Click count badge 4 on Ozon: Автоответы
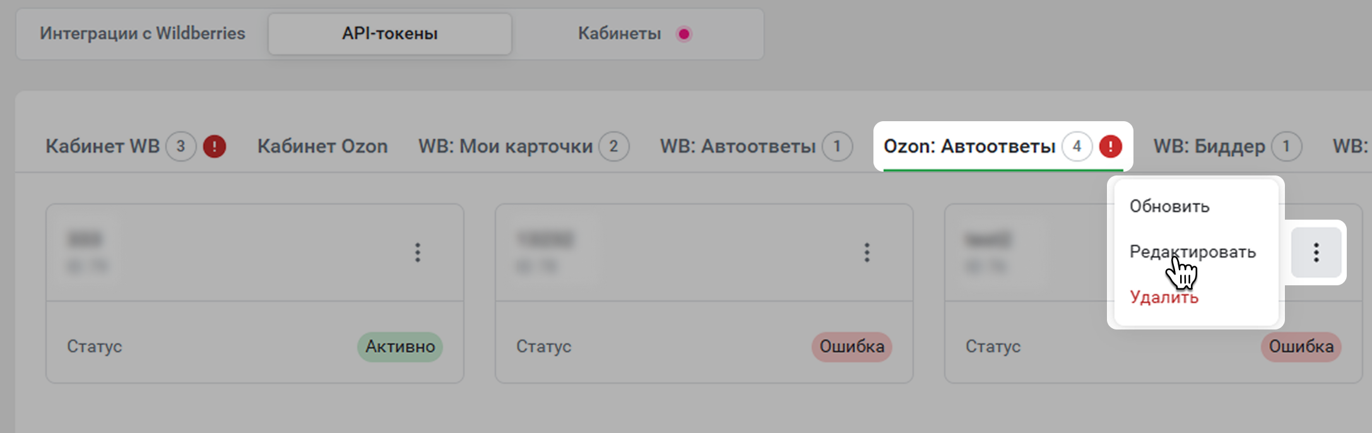Viewport: 1372px width, 433px height. pos(1077,146)
